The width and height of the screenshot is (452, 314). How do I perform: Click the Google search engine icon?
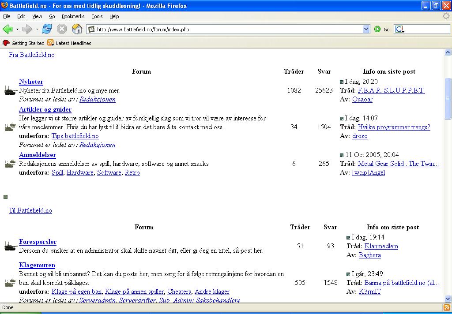click(399, 29)
